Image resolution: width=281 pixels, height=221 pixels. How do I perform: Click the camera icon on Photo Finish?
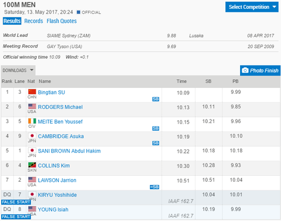245,70
